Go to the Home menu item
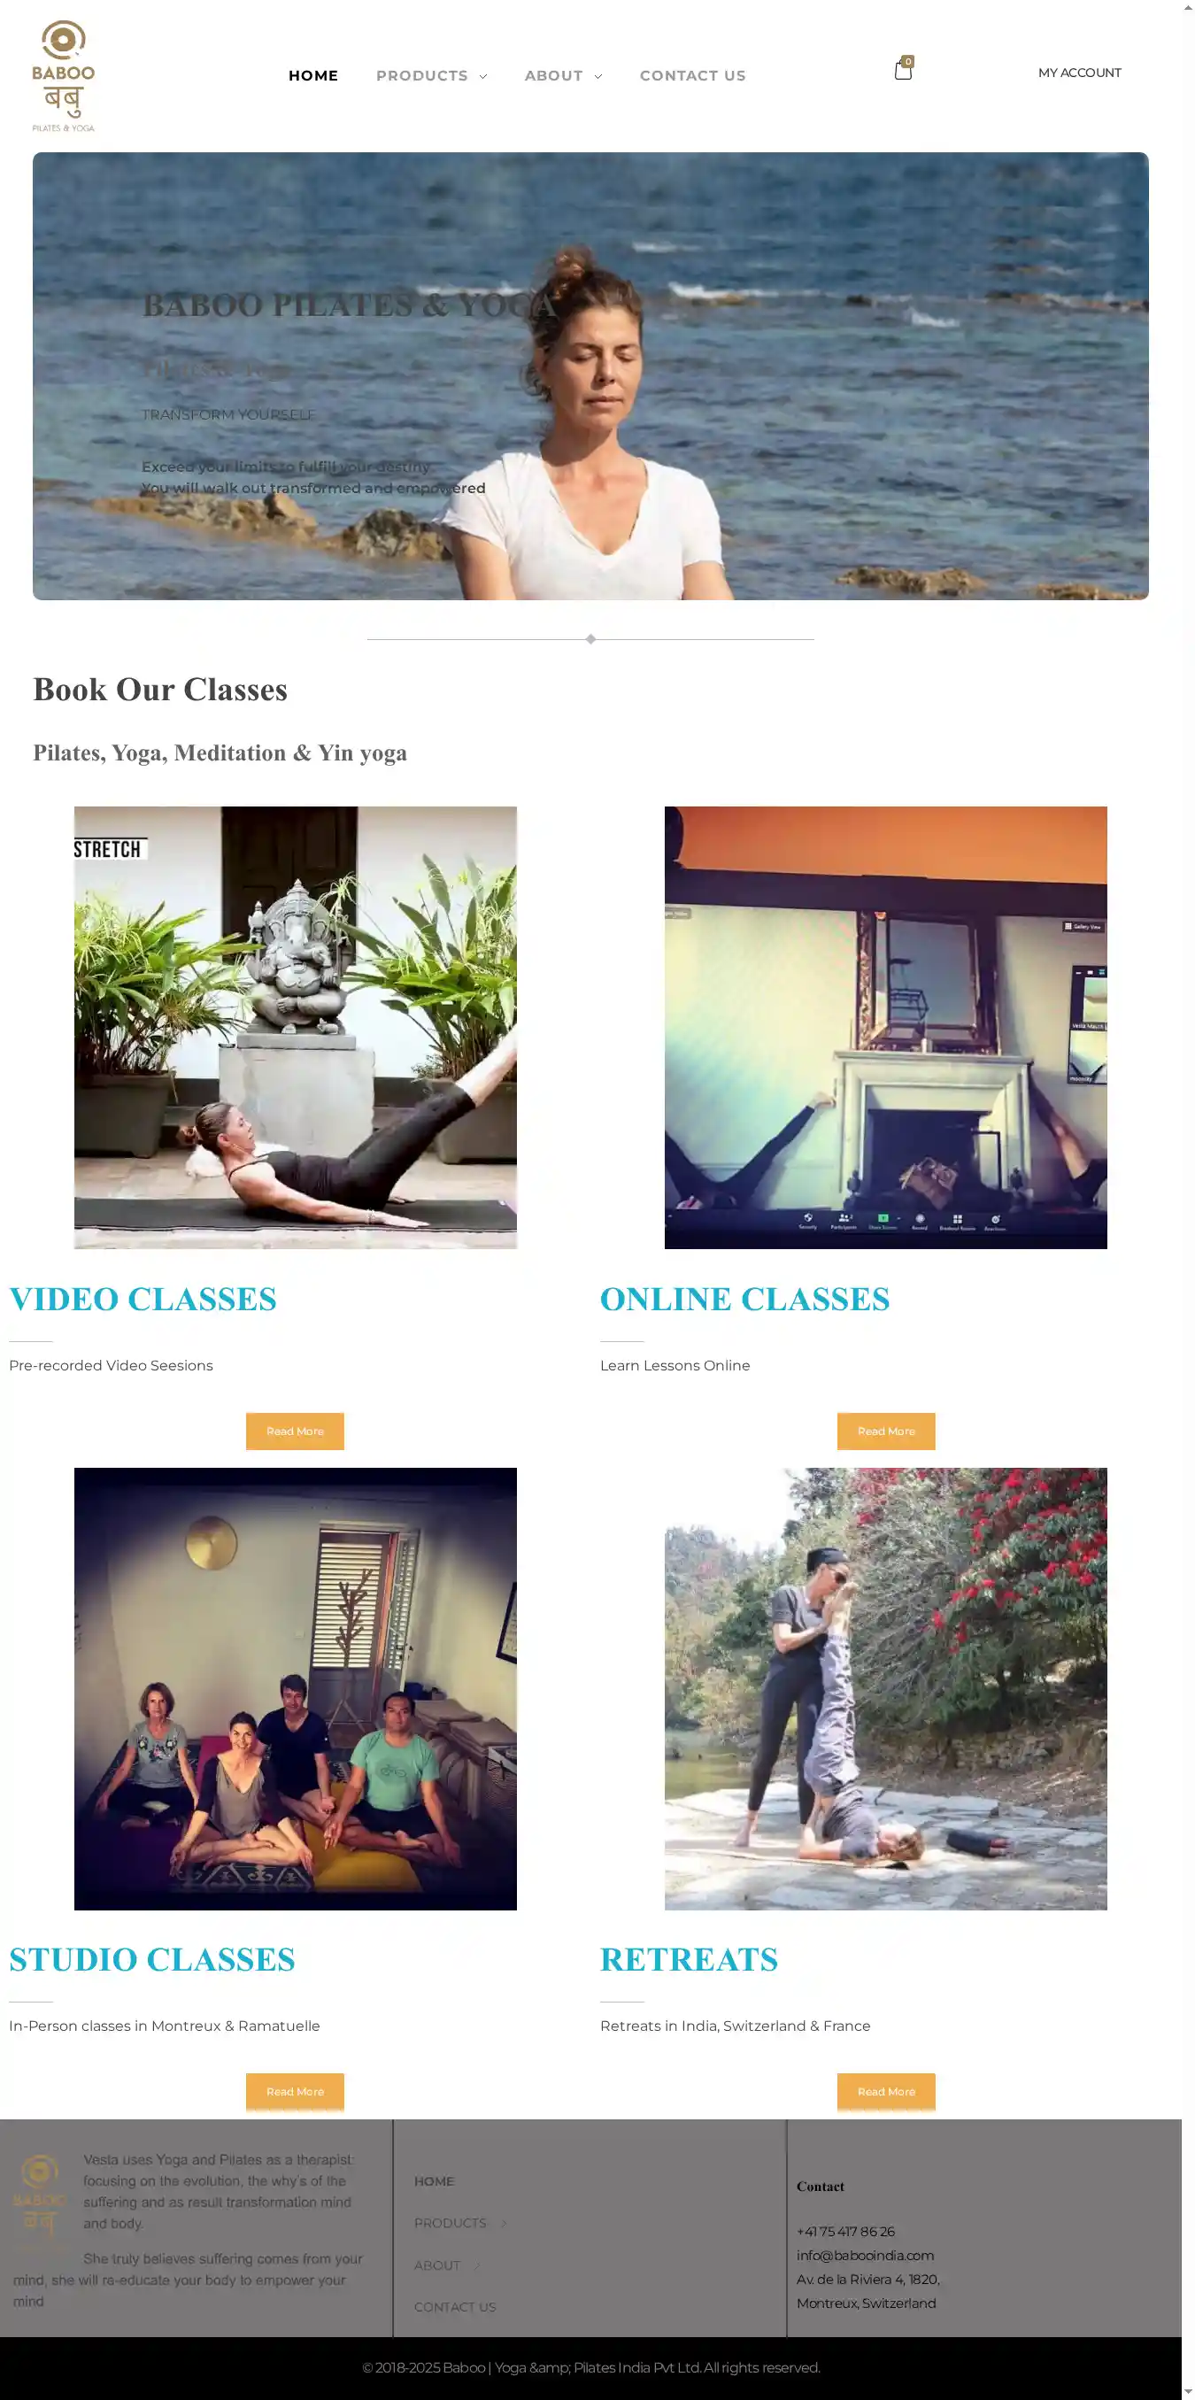Screen dimensions: 1195x2400 pyautogui.click(x=313, y=75)
